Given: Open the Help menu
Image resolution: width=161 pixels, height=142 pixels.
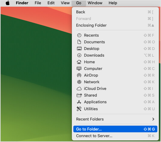Looking at the screenshot, I should (113, 3).
